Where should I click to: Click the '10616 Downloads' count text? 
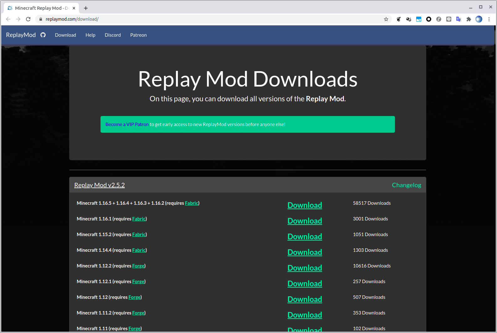click(372, 266)
